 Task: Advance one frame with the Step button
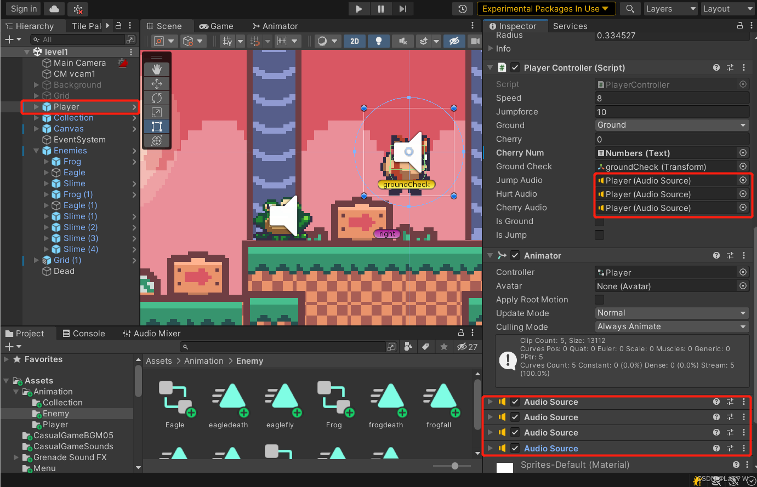402,9
